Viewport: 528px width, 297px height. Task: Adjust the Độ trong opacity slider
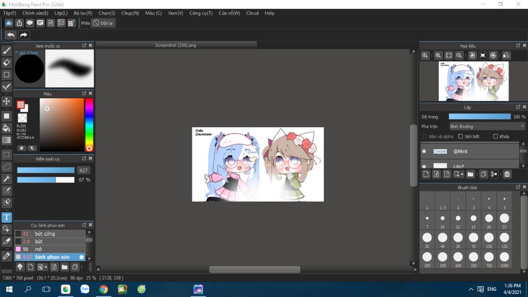coord(480,117)
